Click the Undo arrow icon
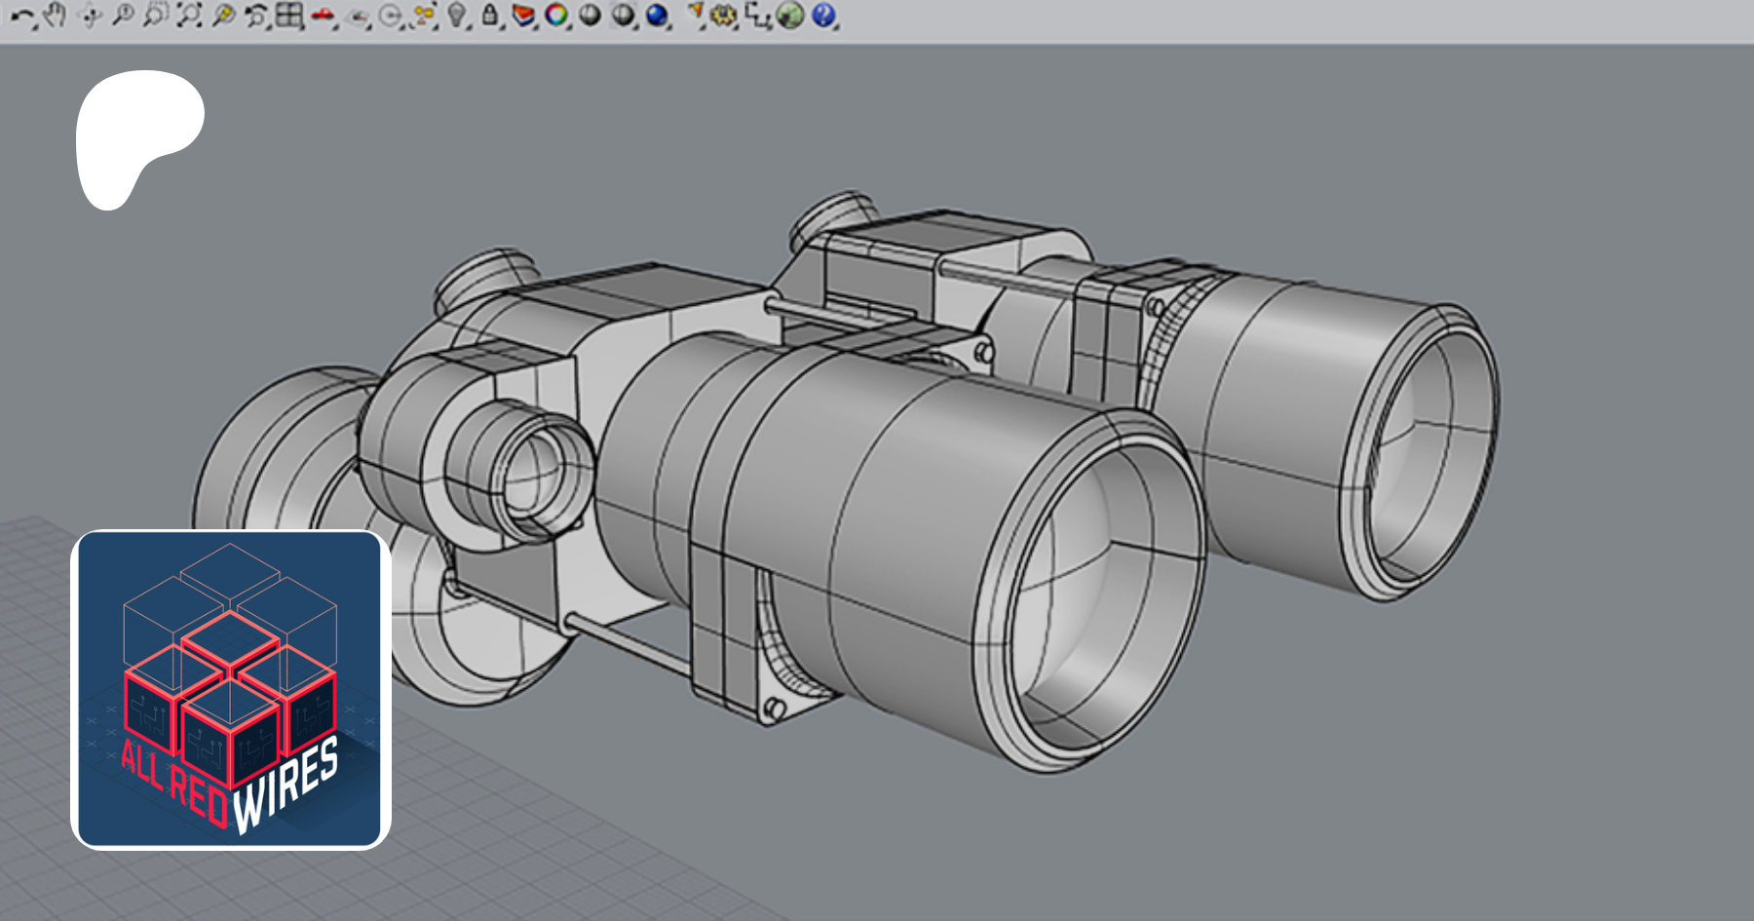Viewport: 1754px width, 921px height. tap(21, 16)
